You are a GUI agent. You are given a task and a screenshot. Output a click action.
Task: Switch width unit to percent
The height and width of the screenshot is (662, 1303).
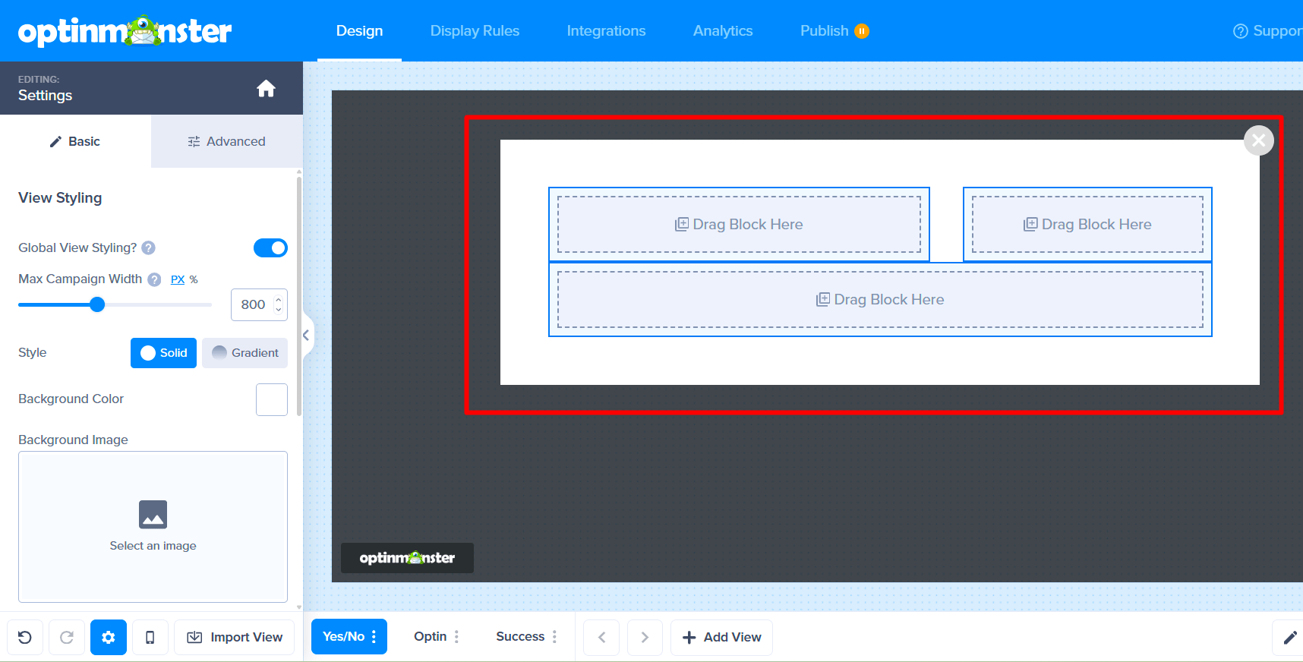click(194, 279)
